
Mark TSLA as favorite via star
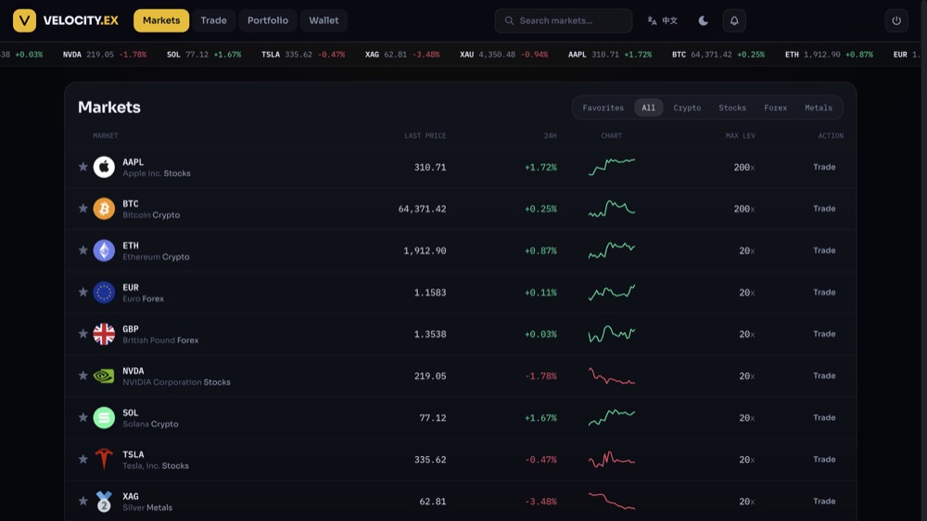coord(83,459)
